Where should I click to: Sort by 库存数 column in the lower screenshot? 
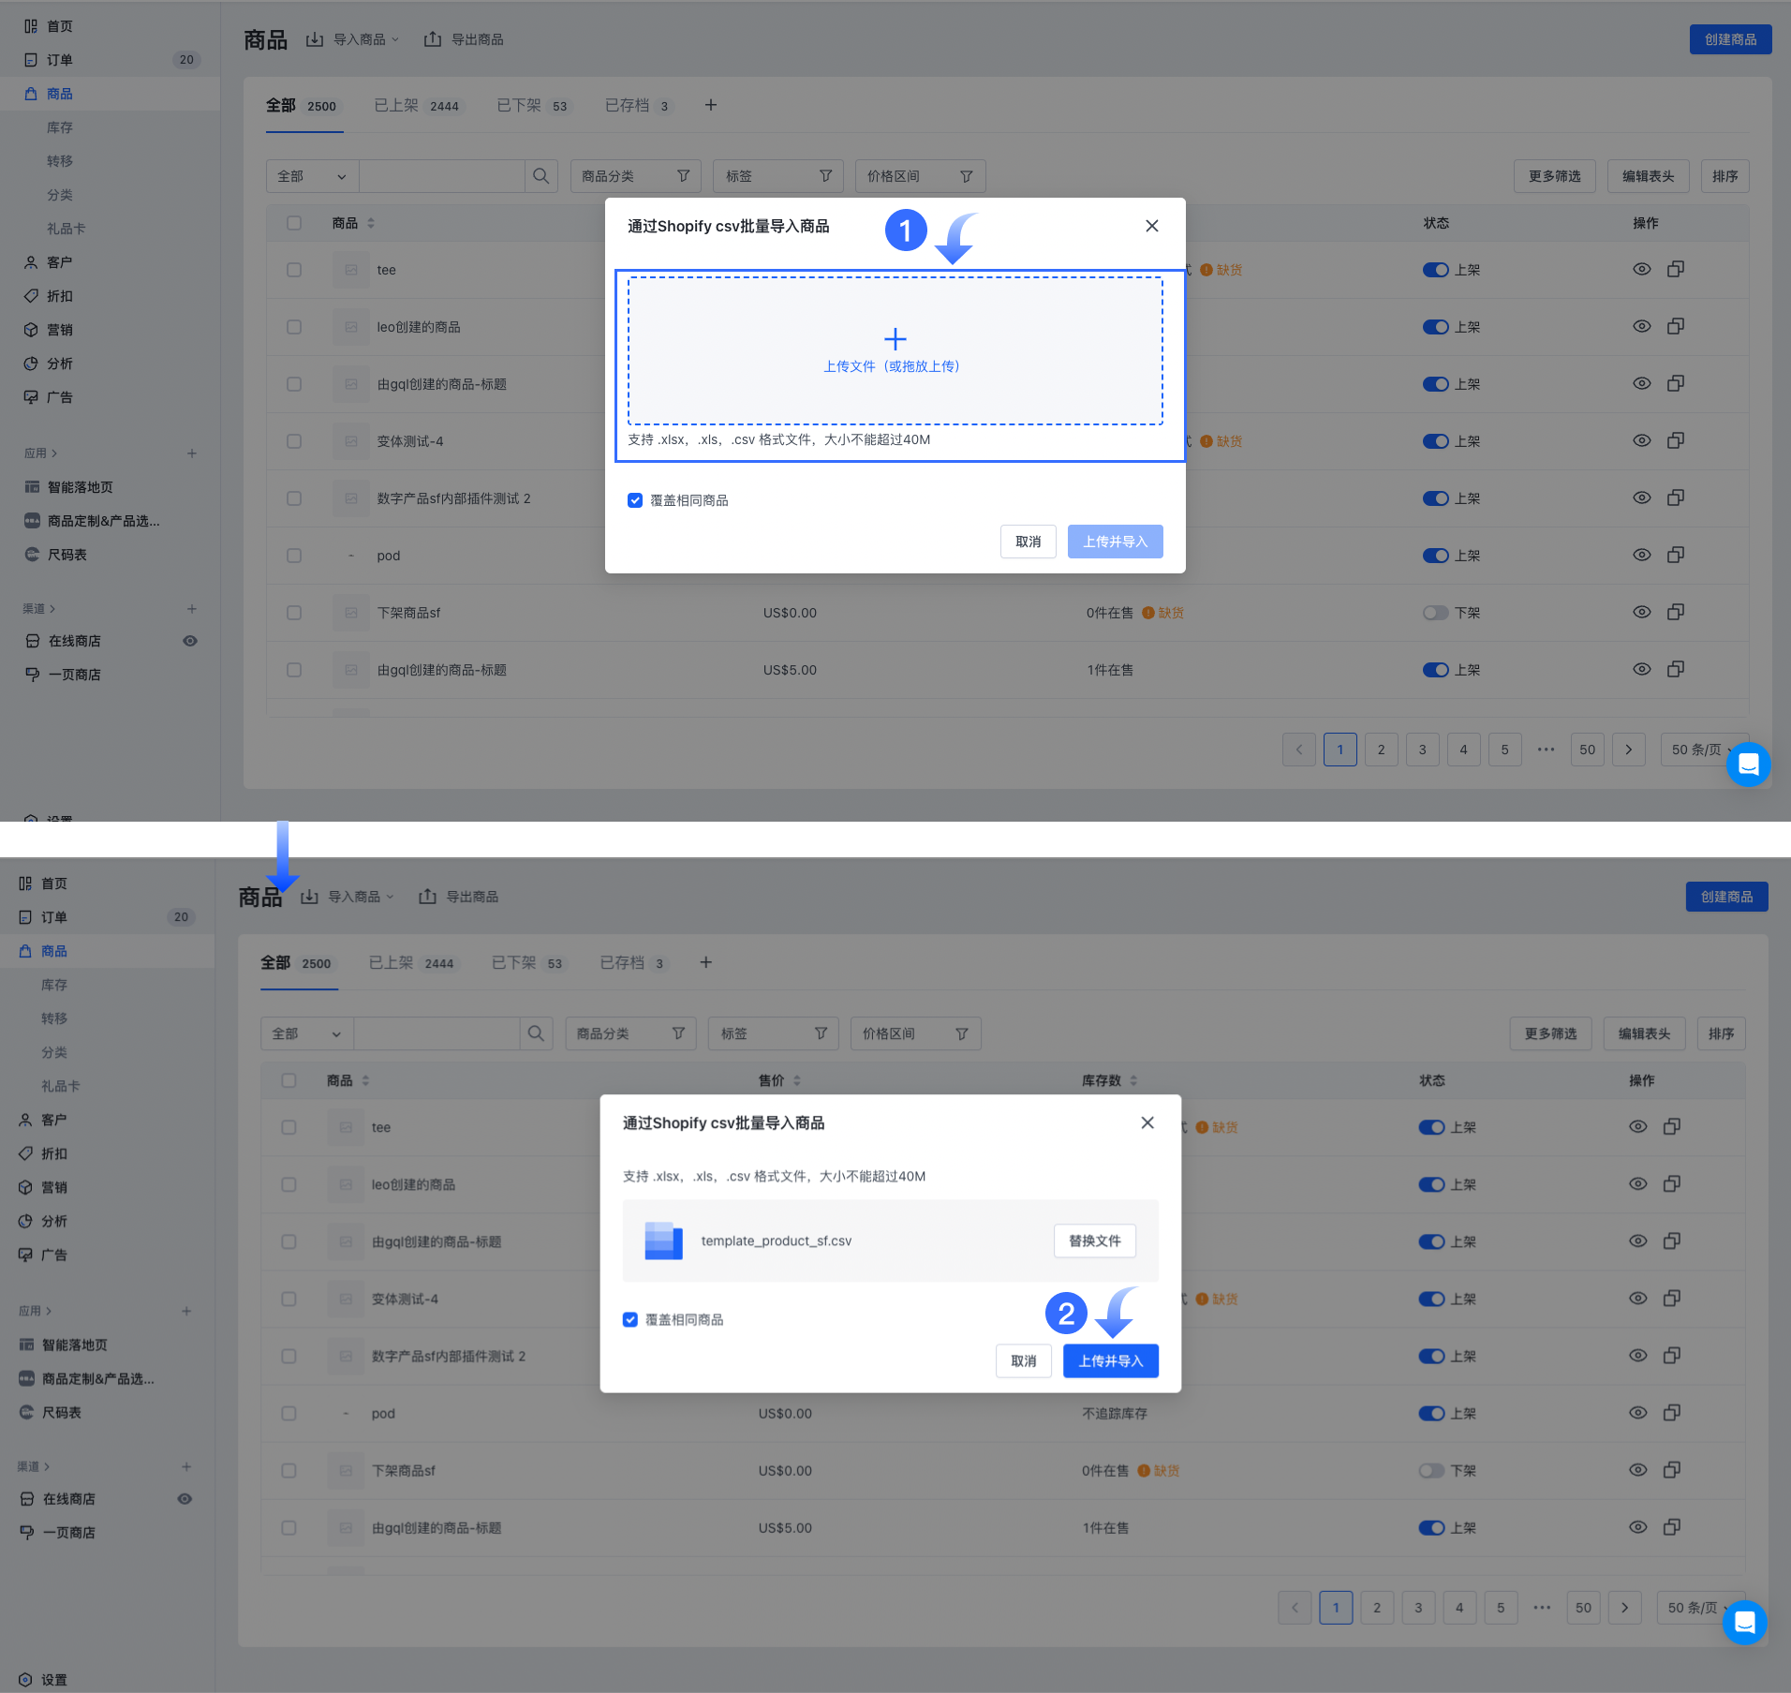[x=1133, y=1080]
